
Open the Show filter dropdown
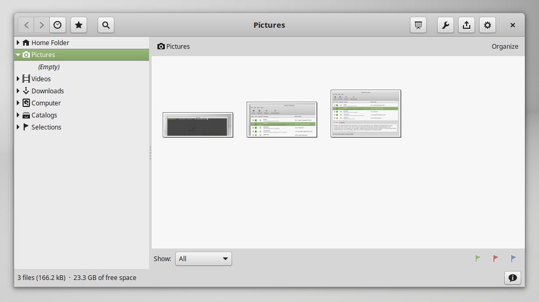pos(204,258)
